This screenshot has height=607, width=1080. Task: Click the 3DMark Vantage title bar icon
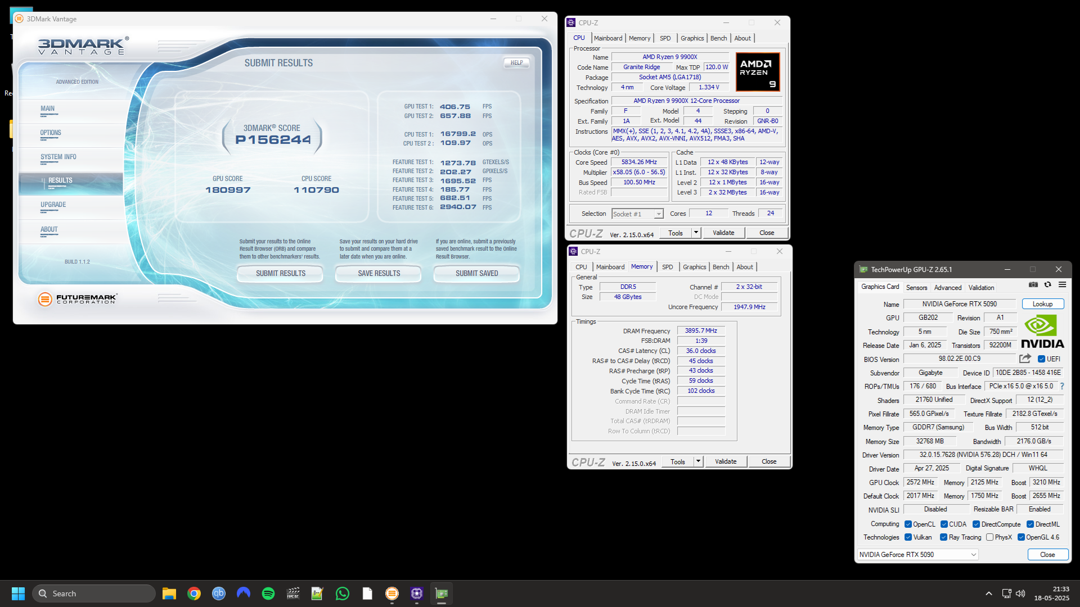19,19
